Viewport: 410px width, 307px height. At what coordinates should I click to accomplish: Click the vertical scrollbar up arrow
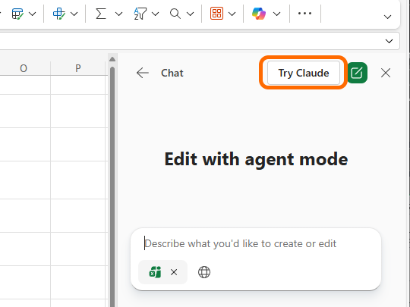click(112, 59)
